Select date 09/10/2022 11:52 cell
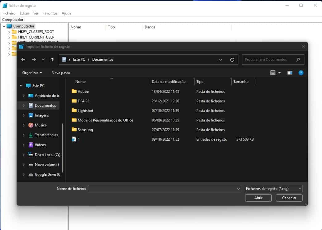This screenshot has width=322, height=230. (165, 139)
